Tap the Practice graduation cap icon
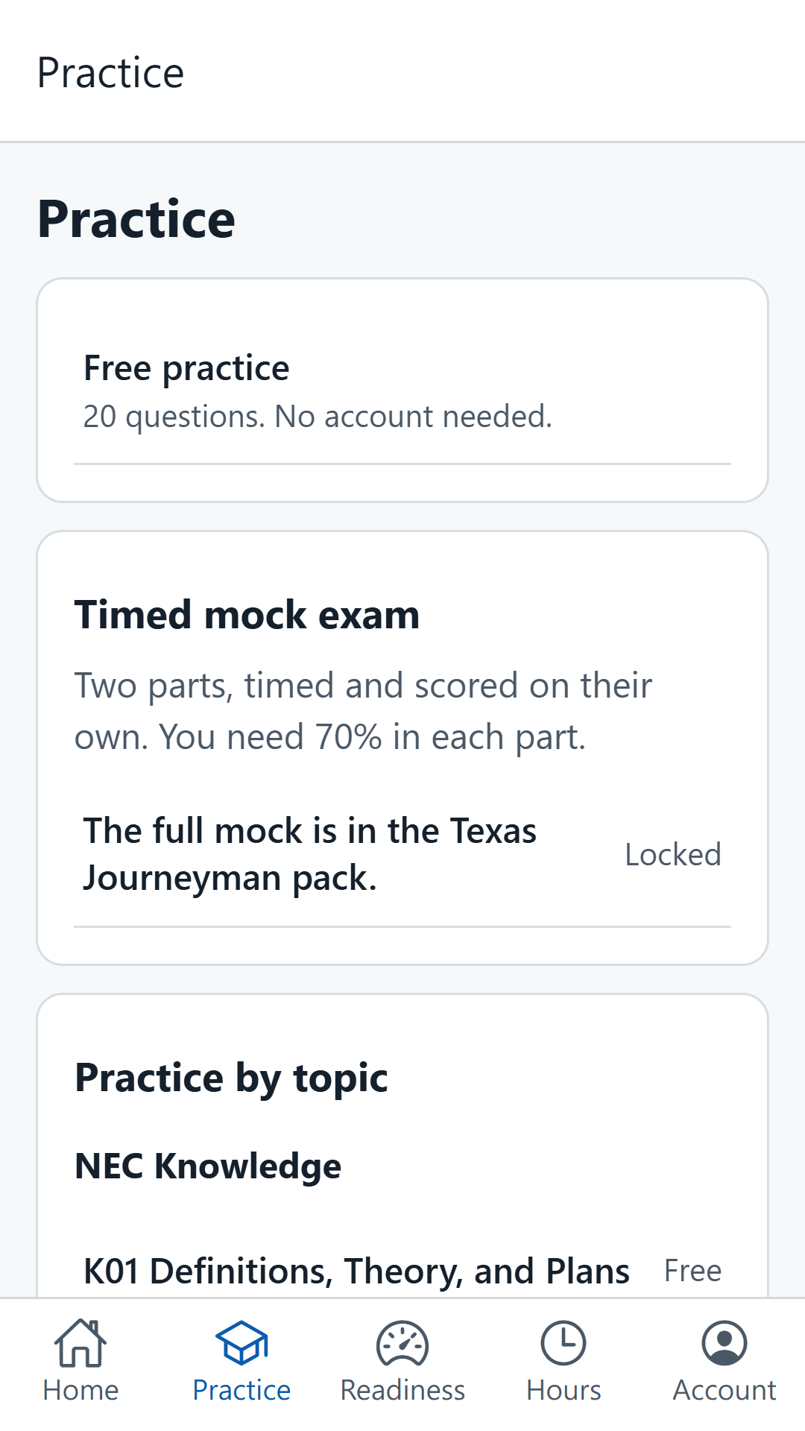The width and height of the screenshot is (805, 1431). (241, 1343)
